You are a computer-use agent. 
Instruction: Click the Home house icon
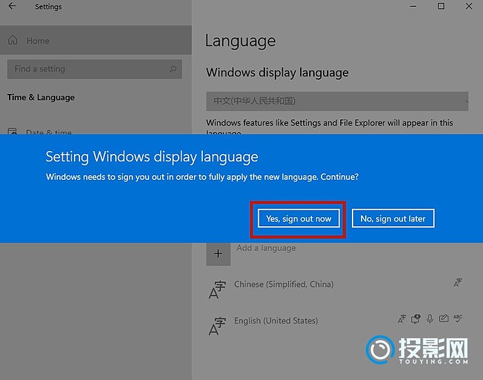coord(12,40)
